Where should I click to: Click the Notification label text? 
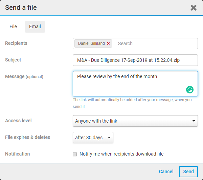point(18,154)
